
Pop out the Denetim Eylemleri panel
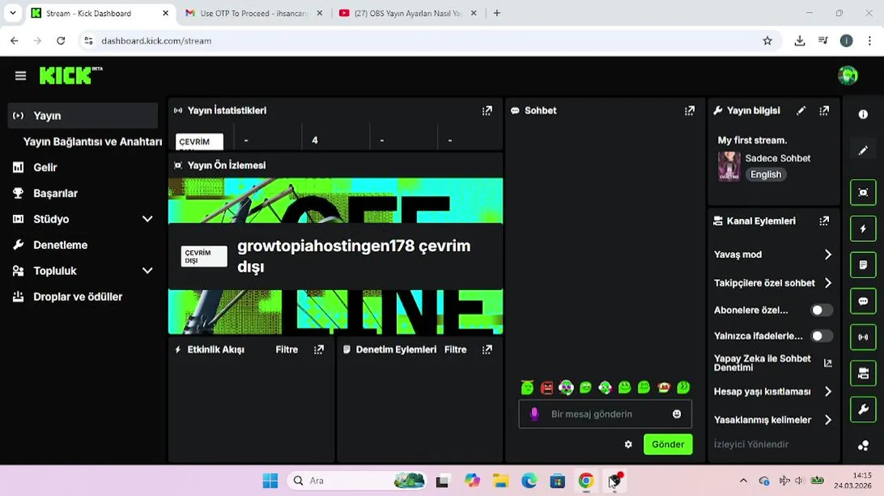point(487,349)
